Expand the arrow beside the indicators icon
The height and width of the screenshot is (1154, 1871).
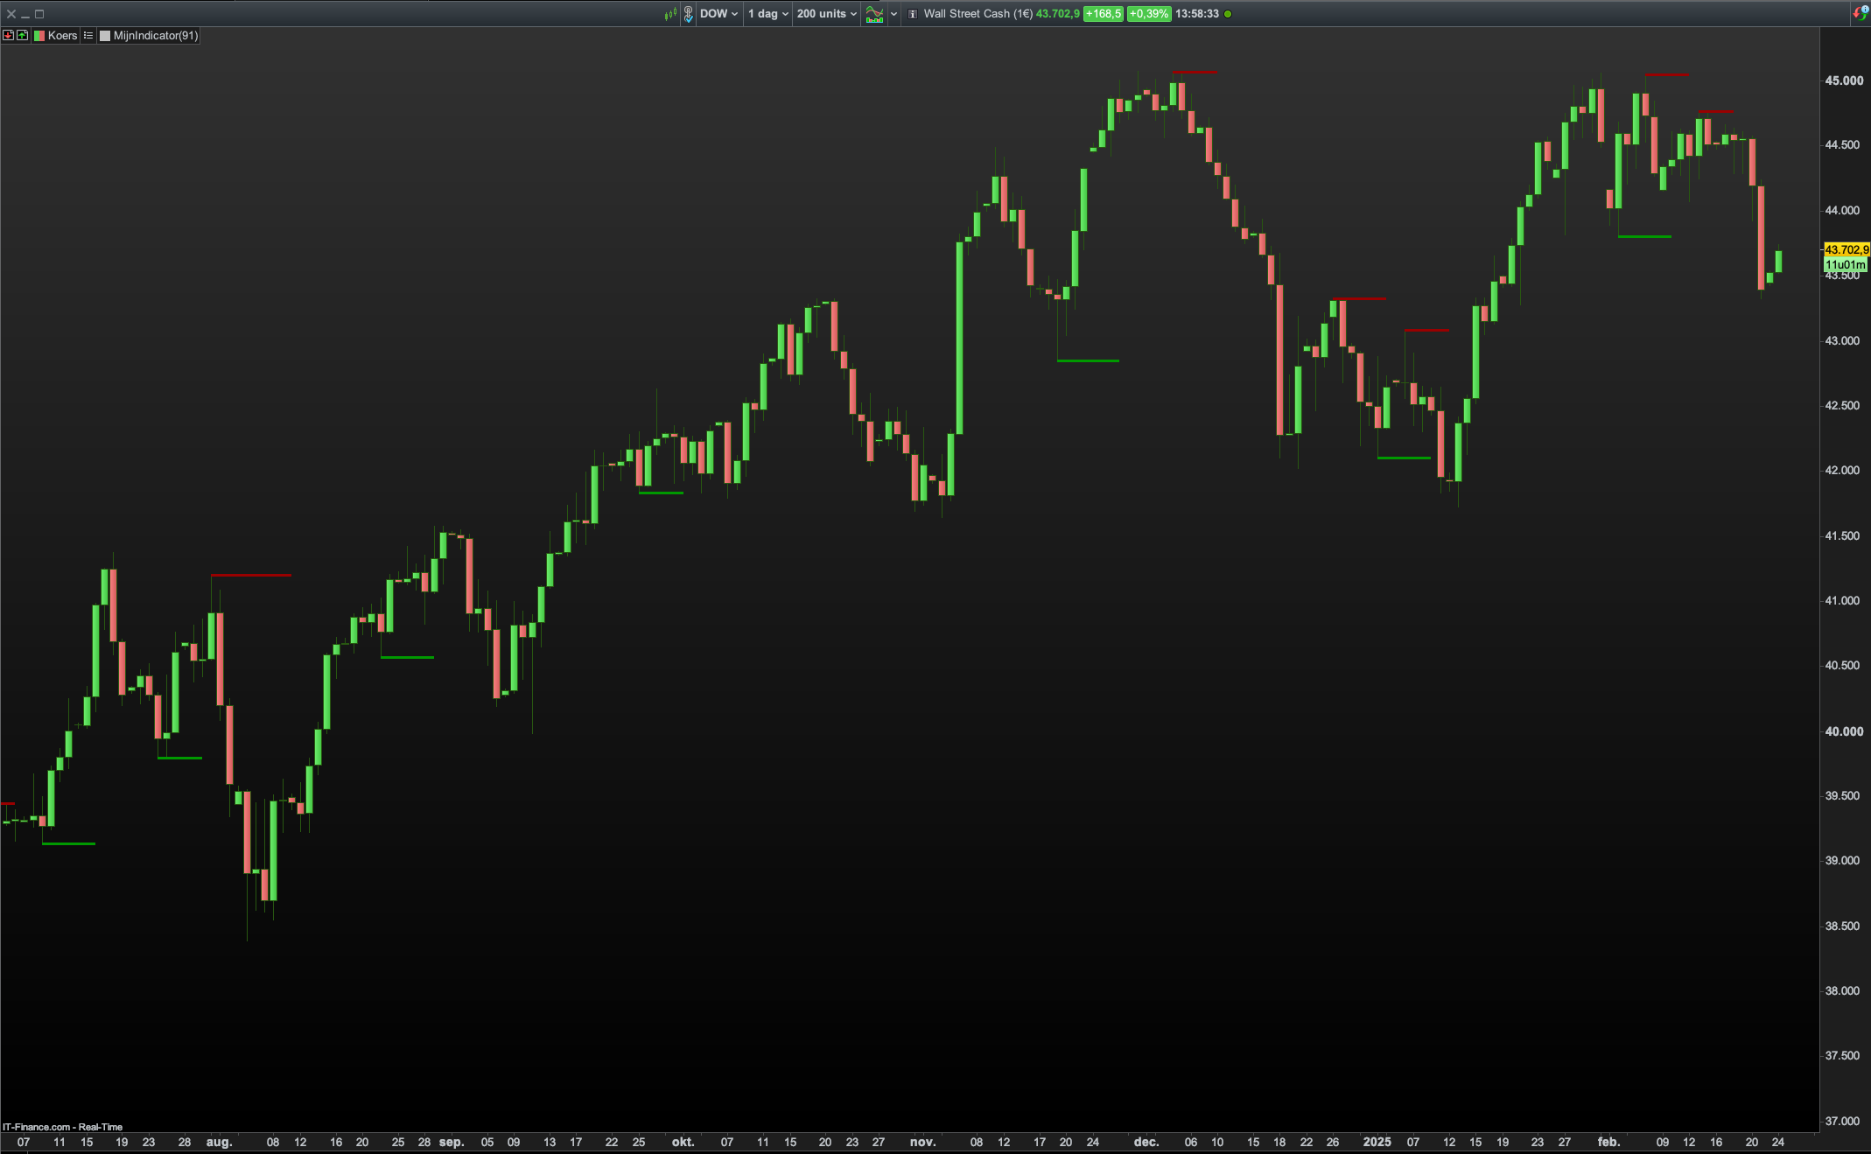click(x=893, y=14)
